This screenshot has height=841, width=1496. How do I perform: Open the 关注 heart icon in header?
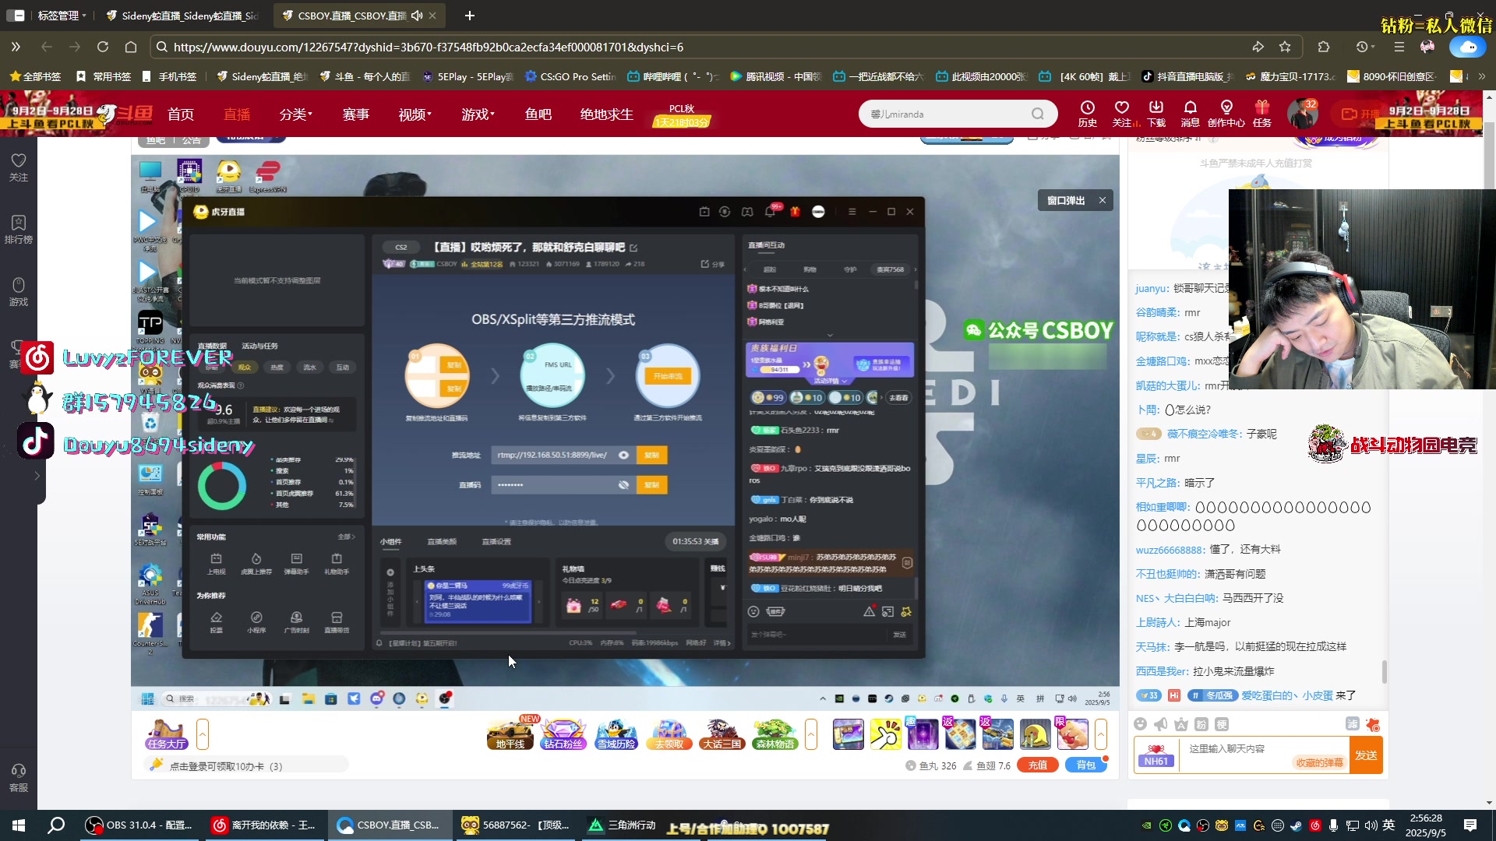(x=1122, y=113)
